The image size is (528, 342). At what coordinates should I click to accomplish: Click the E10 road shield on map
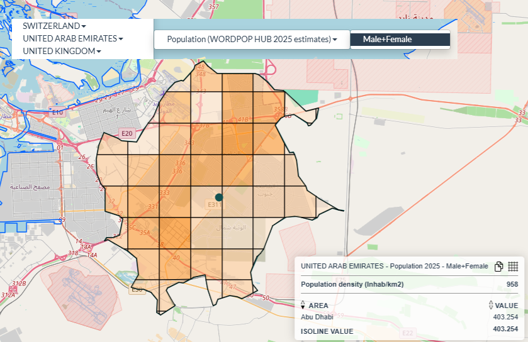pos(57,113)
